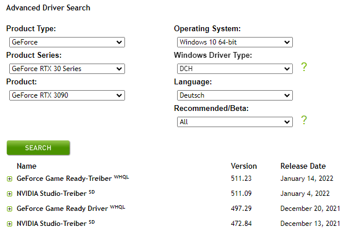
Task: Select version number 472.84
Action: coord(241,224)
